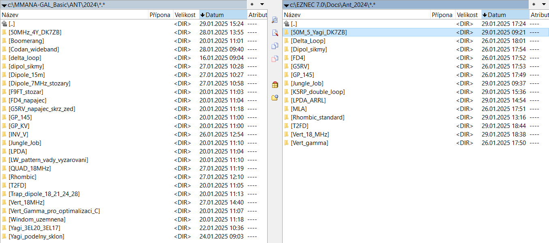Screen dimensions: 549x243
Task: Click the right panel Přípona column header
Action: point(442,15)
